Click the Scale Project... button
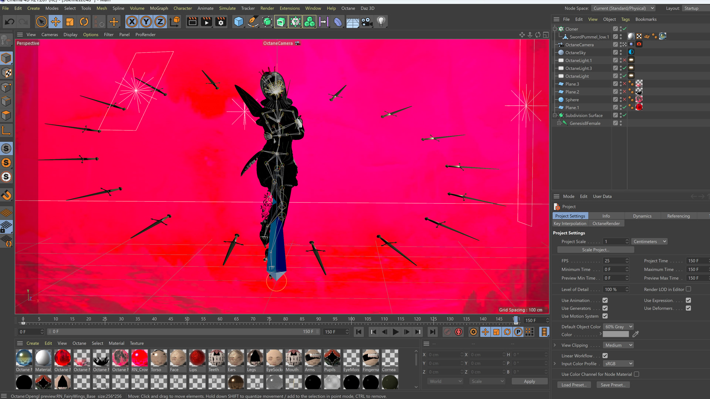The height and width of the screenshot is (399, 710). pos(595,250)
